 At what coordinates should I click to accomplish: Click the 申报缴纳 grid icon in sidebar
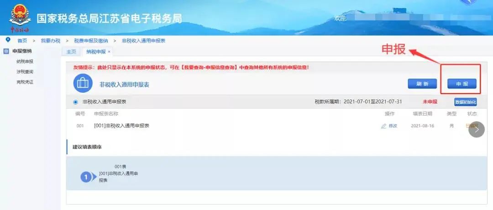click(x=6, y=51)
